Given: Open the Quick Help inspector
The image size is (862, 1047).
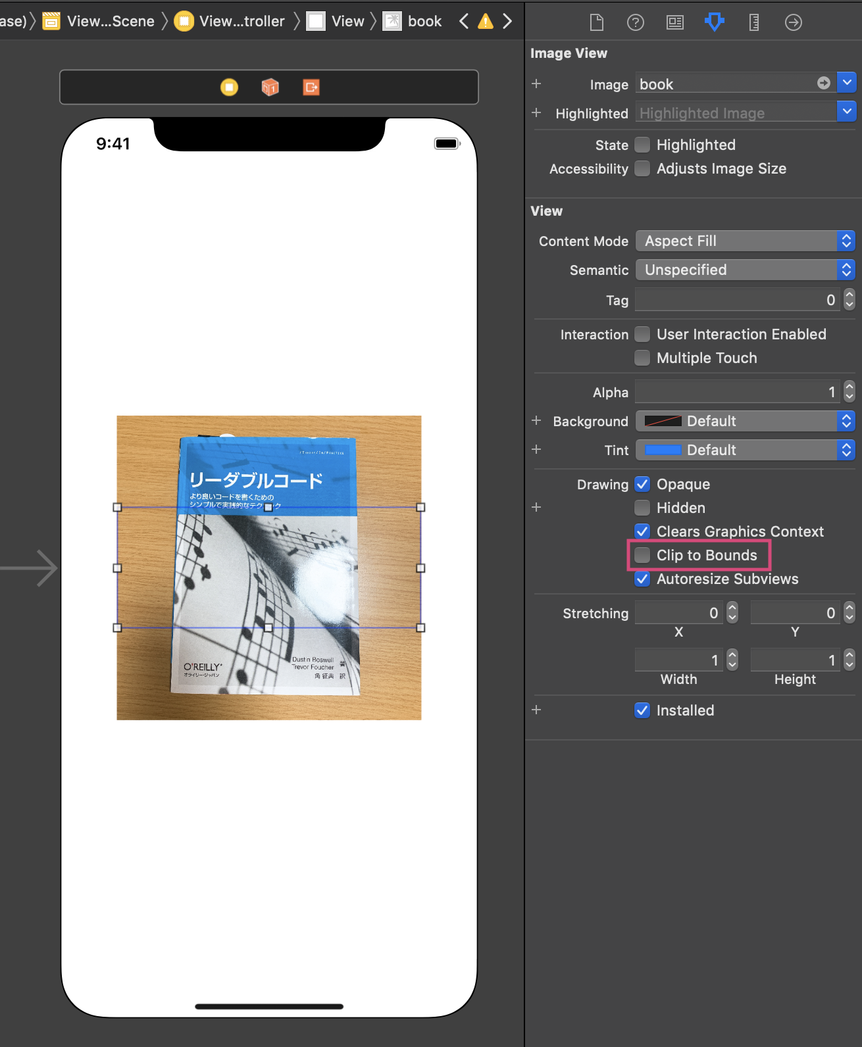Looking at the screenshot, I should [x=636, y=22].
